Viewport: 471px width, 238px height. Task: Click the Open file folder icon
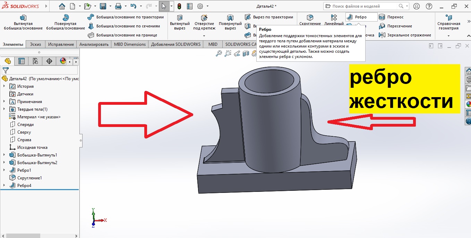pyautogui.click(x=87, y=6)
